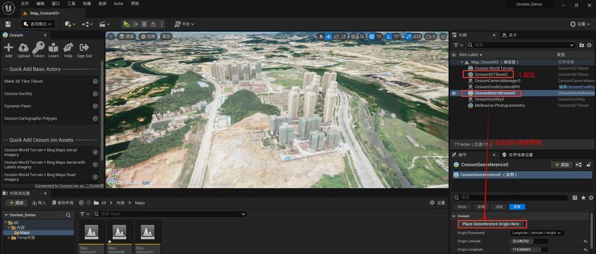Select CesiumSunSky0 in outliner
Image resolution: width=596 pixels, height=254 pixels.
point(489,99)
